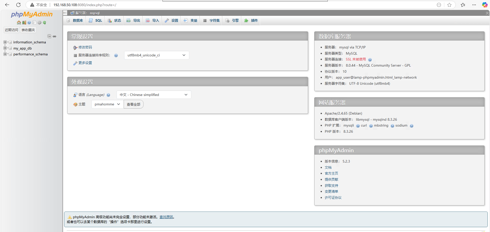Open help icon after curl extension
The image size is (490, 232).
(371, 126)
